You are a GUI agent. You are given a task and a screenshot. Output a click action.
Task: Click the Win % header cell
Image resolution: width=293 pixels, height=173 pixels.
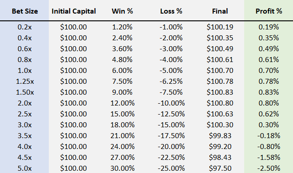pos(123,11)
